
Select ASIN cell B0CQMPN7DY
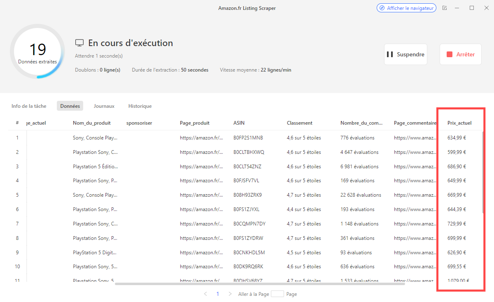[x=249, y=224]
